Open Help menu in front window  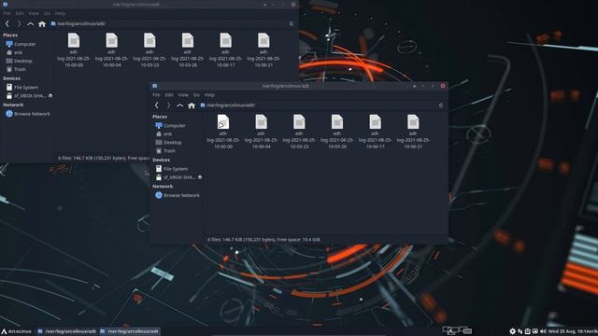tap(209, 95)
